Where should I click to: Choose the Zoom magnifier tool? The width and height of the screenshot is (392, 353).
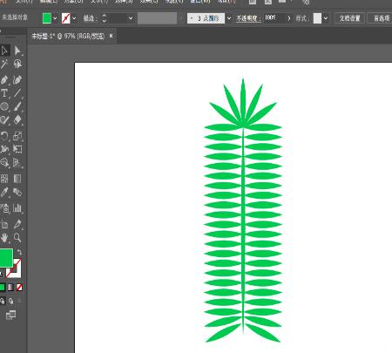click(x=17, y=238)
